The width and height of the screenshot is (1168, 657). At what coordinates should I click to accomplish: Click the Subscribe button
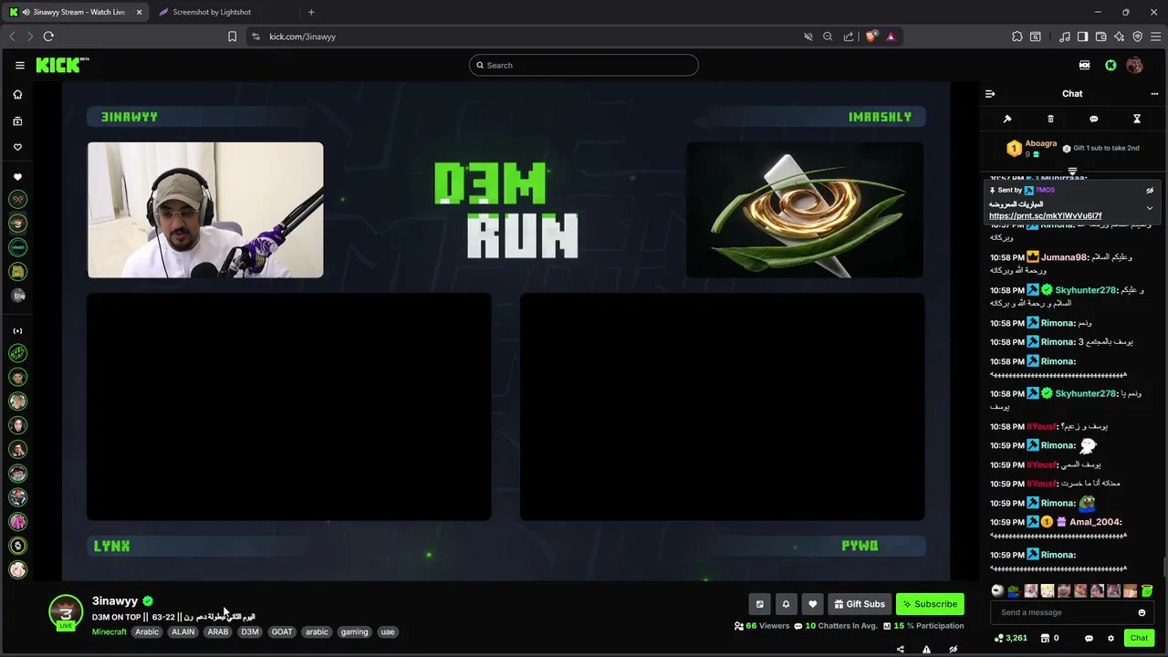click(930, 604)
